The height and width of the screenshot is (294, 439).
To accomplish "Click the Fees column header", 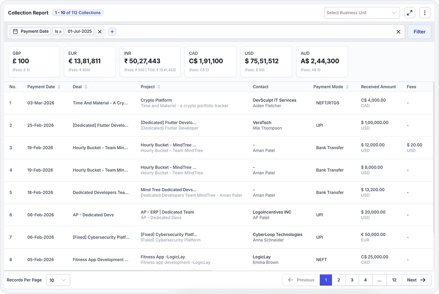I will [411, 87].
